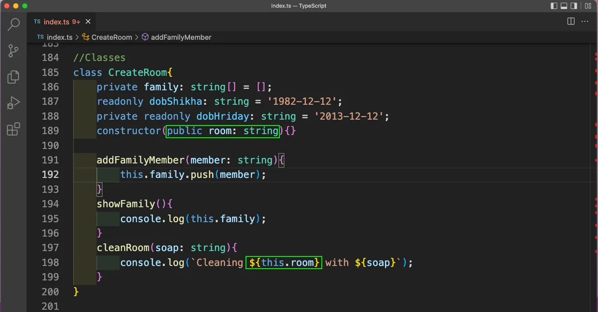Click the showFamily method name

point(126,204)
